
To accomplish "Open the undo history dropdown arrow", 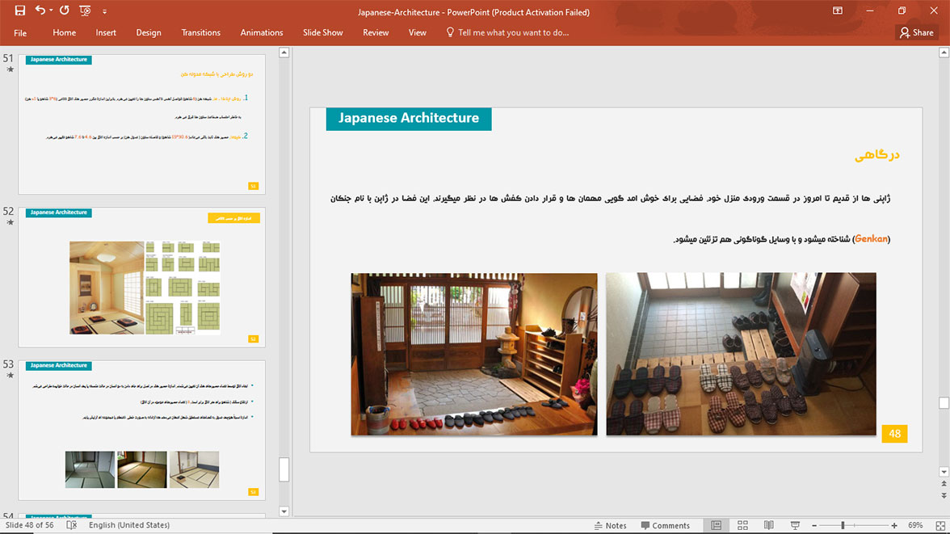I will tap(51, 11).
